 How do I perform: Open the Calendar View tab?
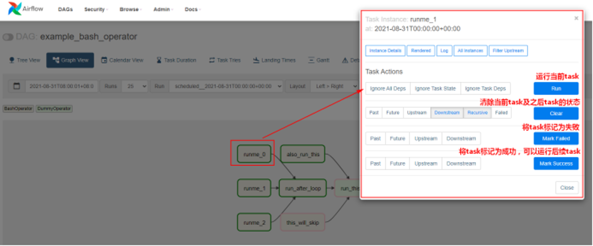122,60
